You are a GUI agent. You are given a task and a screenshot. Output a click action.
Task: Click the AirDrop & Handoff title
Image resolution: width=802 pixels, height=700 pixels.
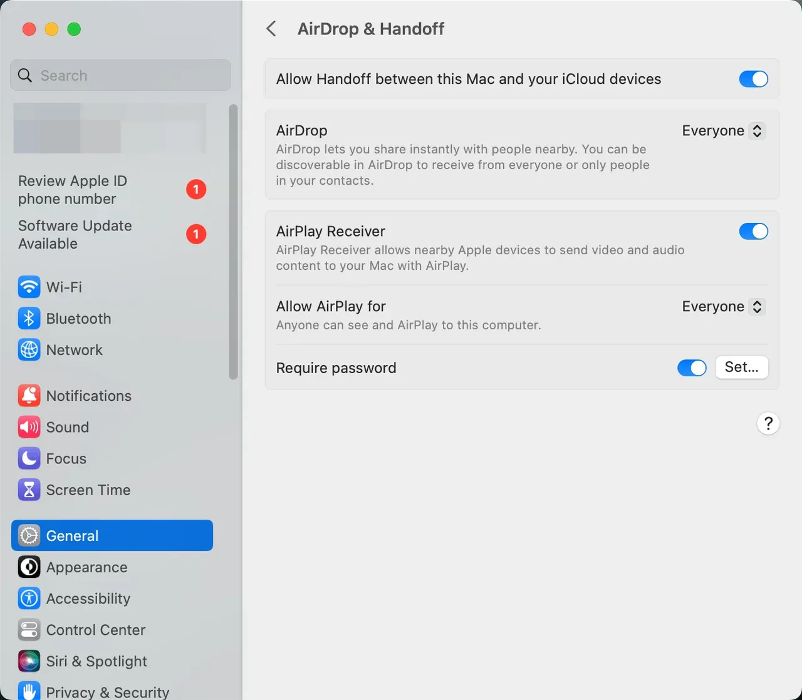[371, 29]
